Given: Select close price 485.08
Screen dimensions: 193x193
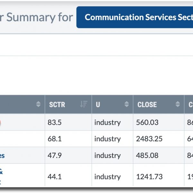Looking at the screenshot, I should pyautogui.click(x=147, y=155).
